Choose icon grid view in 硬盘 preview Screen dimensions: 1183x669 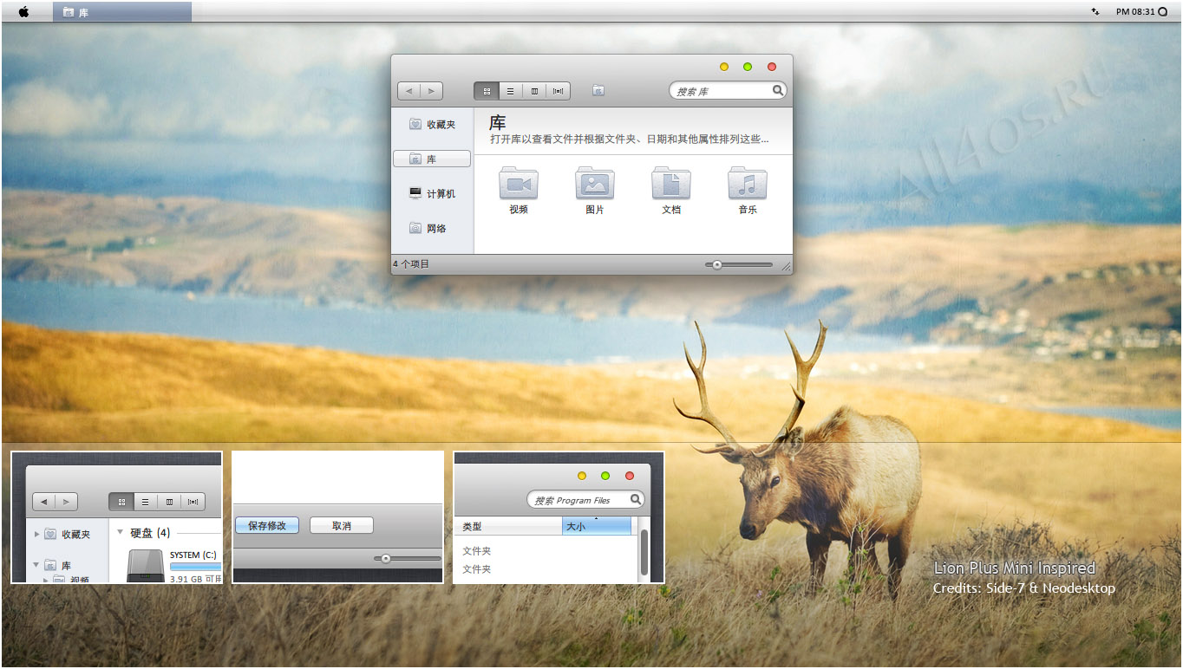tap(121, 501)
